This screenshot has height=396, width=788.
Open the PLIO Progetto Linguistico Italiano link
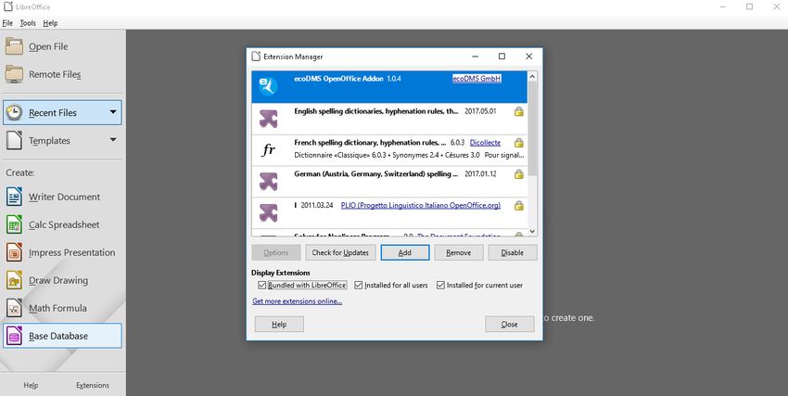pos(421,205)
